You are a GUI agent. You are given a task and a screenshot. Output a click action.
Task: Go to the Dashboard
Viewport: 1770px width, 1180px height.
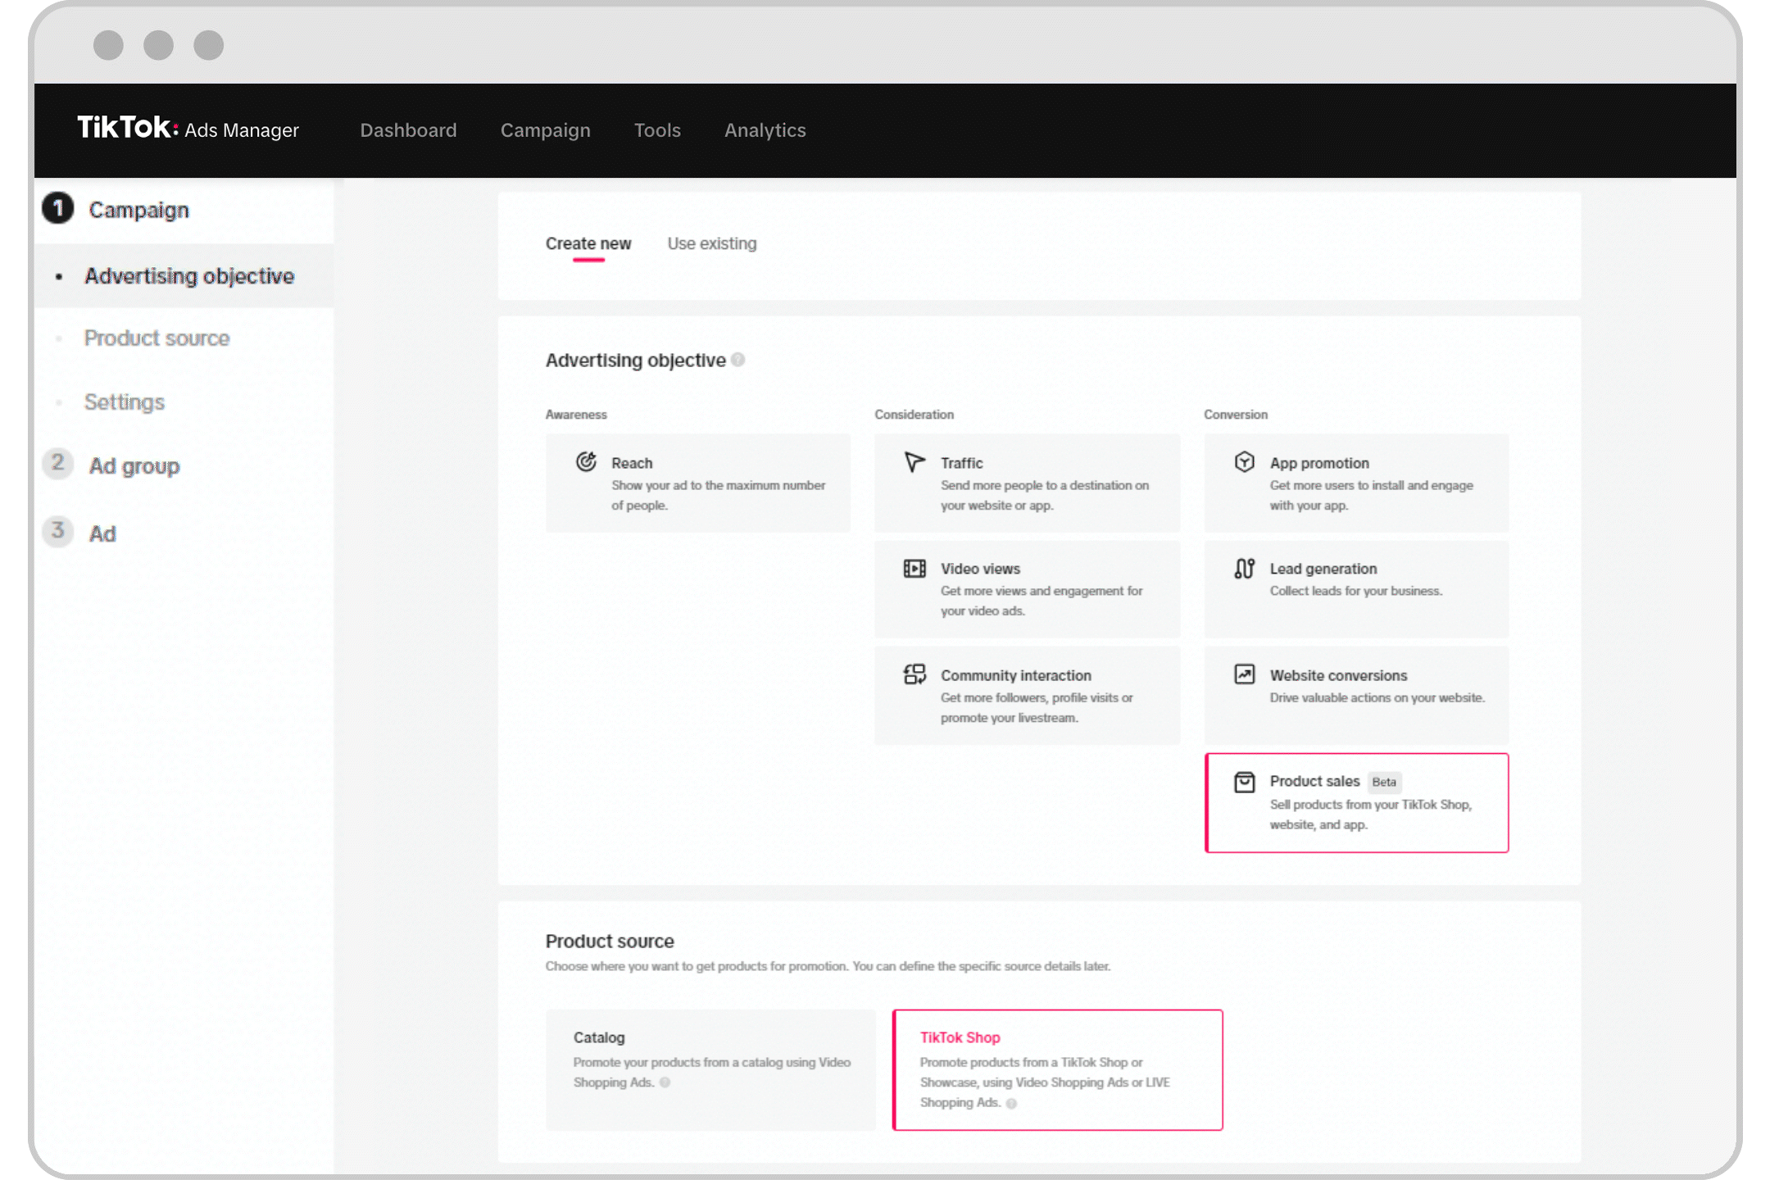point(408,129)
